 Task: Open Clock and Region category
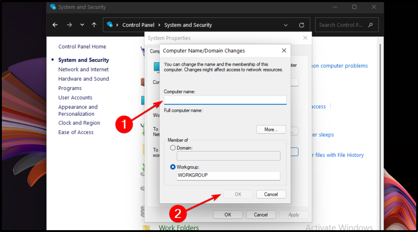click(79, 123)
